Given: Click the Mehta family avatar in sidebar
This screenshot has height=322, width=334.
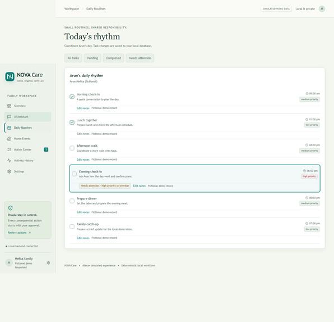Looking at the screenshot, I should tap(9, 262).
